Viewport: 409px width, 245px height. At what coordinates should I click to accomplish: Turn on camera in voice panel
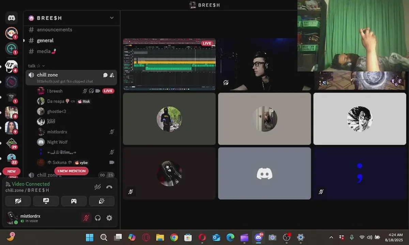coord(18,201)
